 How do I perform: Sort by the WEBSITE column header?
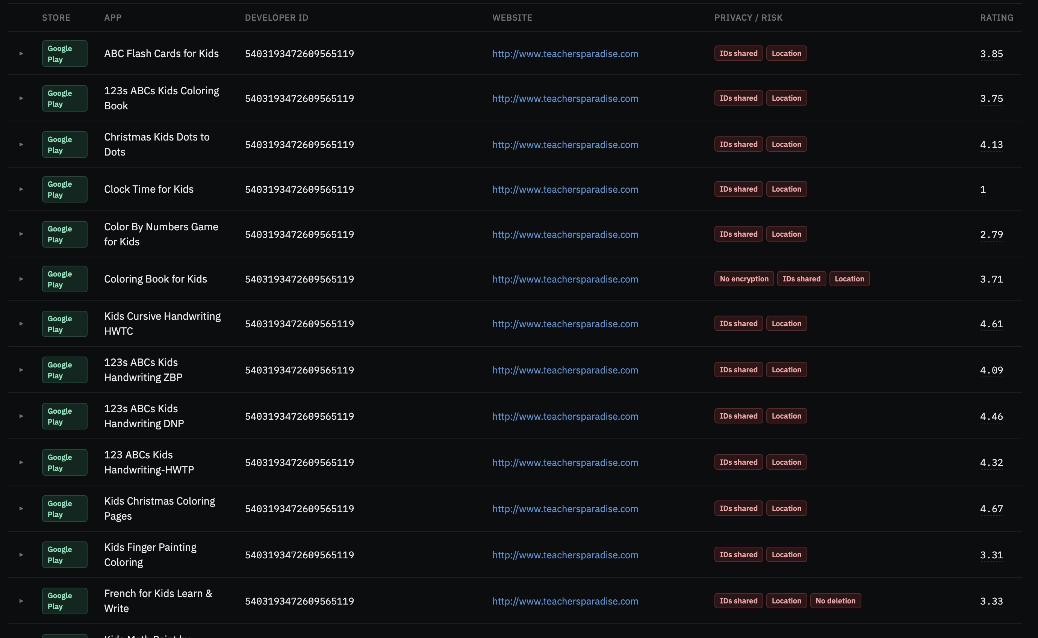point(512,18)
